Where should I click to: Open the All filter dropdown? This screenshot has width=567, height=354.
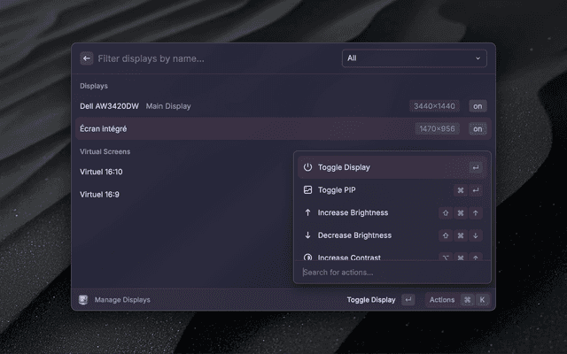(414, 58)
